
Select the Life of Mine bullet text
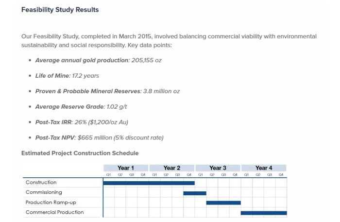[67, 76]
